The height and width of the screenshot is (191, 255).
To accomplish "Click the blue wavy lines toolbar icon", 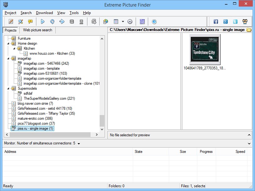I will coord(142,22).
